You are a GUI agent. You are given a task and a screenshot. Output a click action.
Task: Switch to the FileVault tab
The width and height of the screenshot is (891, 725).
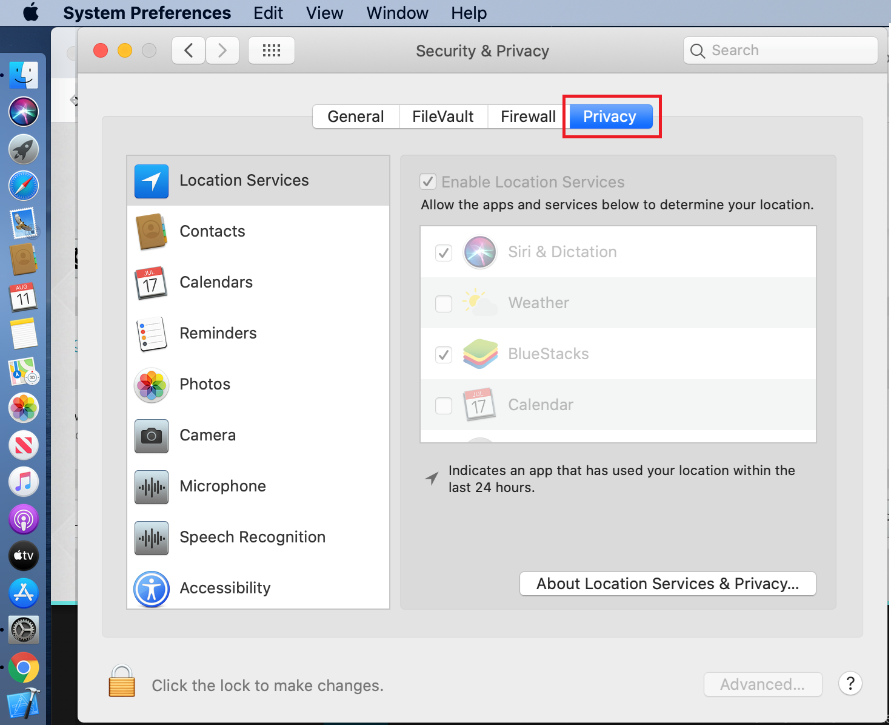(443, 116)
